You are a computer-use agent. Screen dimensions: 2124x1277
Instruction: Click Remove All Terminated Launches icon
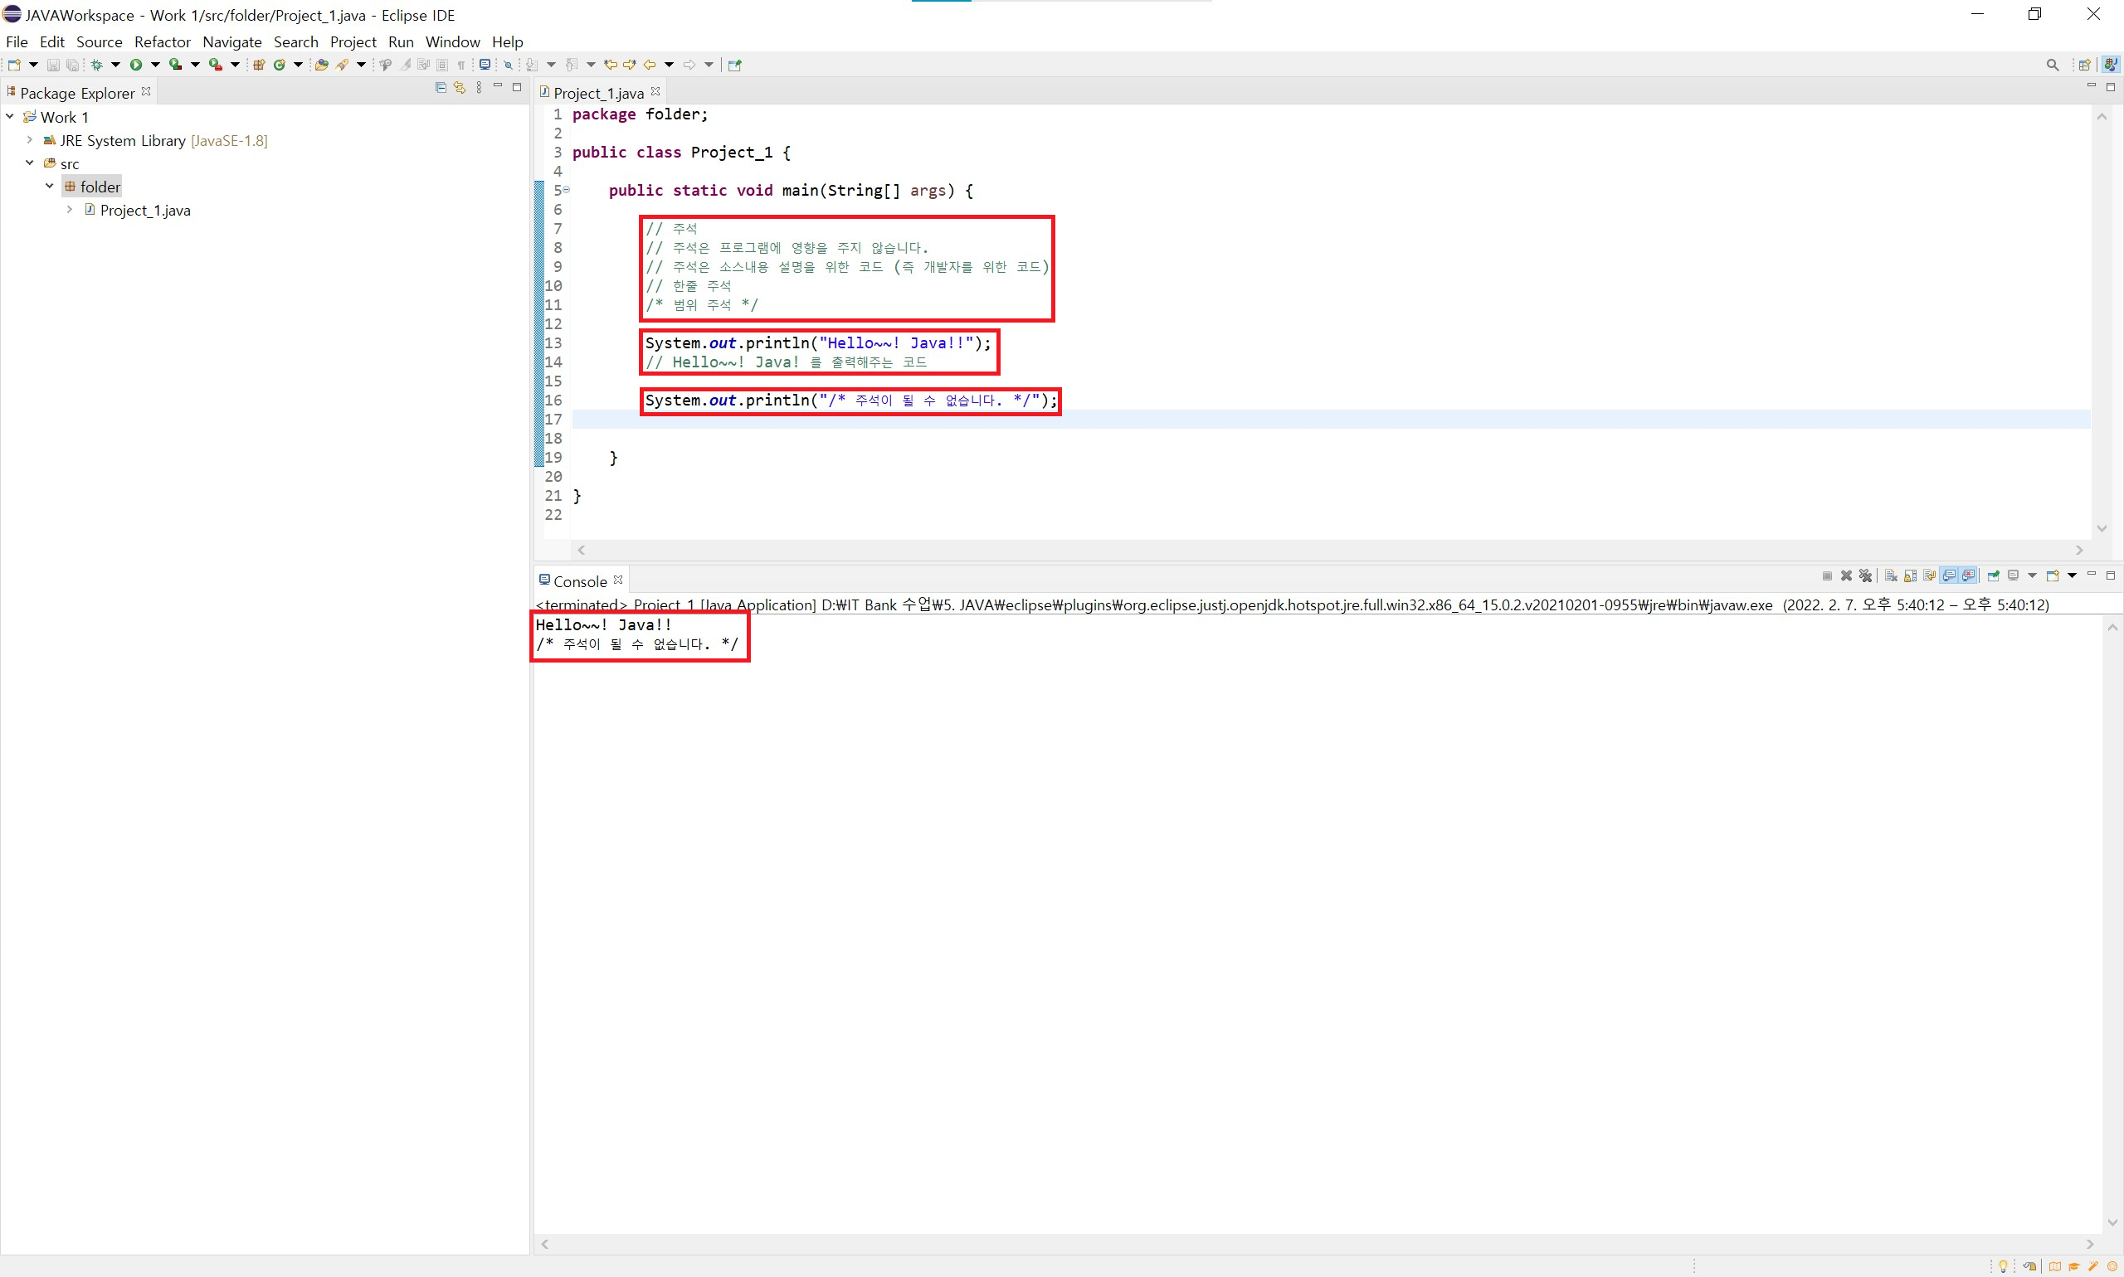(x=1866, y=575)
